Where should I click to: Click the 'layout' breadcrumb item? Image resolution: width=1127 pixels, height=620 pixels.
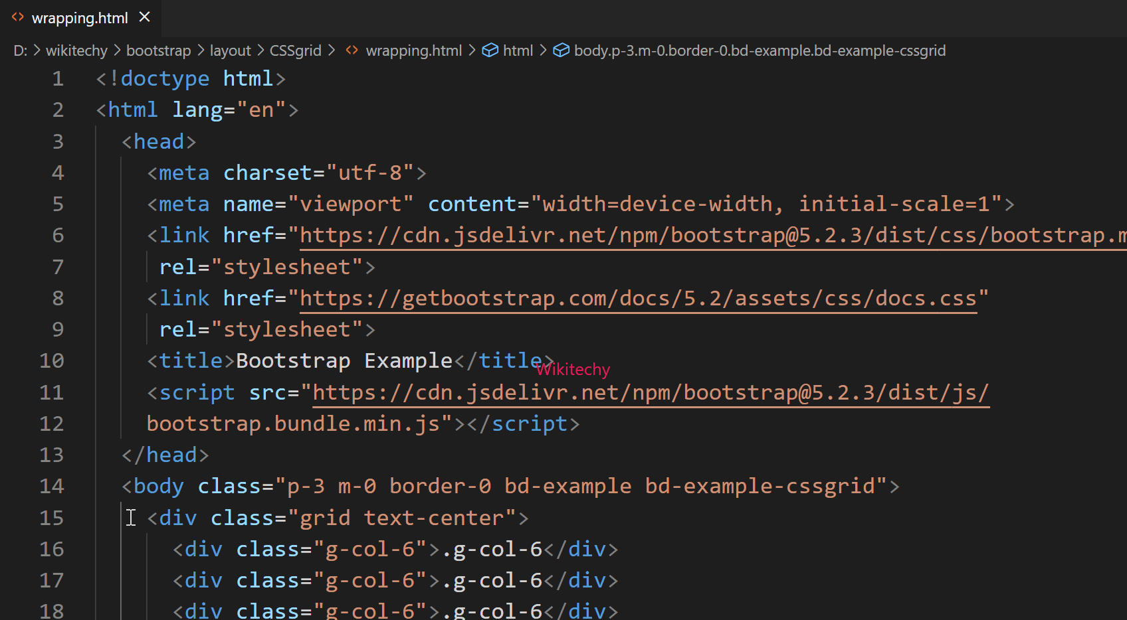point(230,50)
